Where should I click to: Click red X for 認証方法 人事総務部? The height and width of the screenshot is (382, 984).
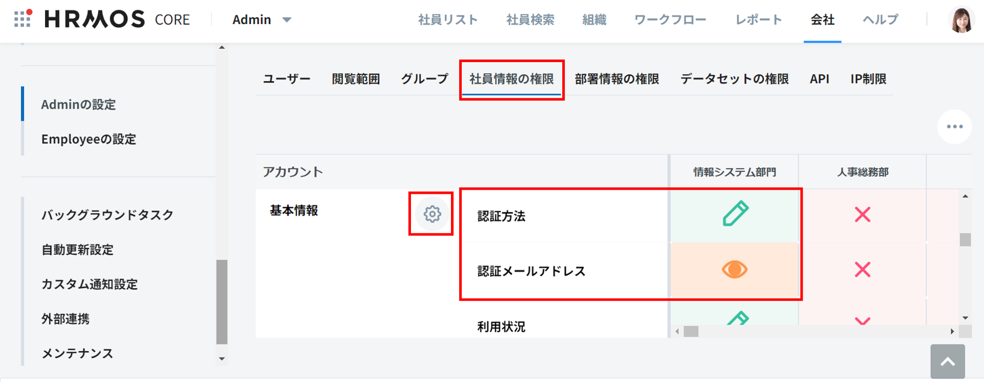click(863, 214)
